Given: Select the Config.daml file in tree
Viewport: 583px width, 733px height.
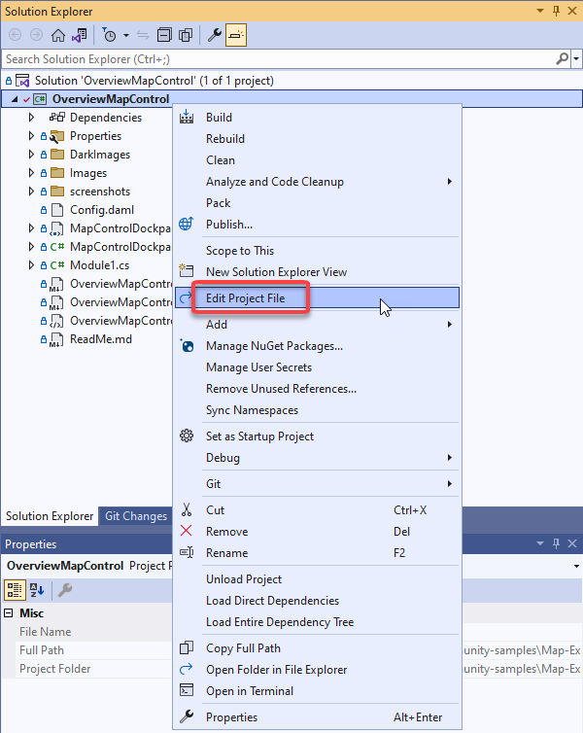Looking at the screenshot, I should point(101,210).
